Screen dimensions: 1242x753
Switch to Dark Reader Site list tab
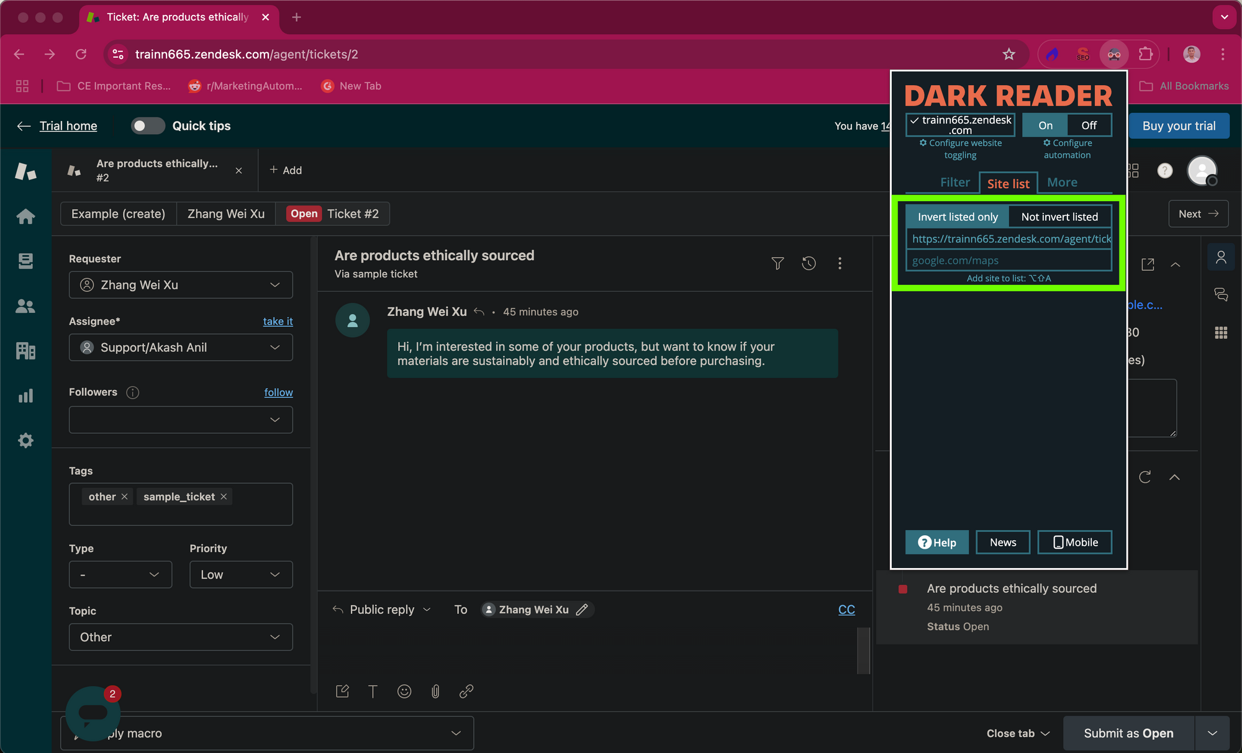pyautogui.click(x=1008, y=184)
